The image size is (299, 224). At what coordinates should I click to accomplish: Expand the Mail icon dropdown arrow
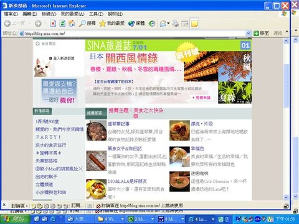tap(168, 23)
